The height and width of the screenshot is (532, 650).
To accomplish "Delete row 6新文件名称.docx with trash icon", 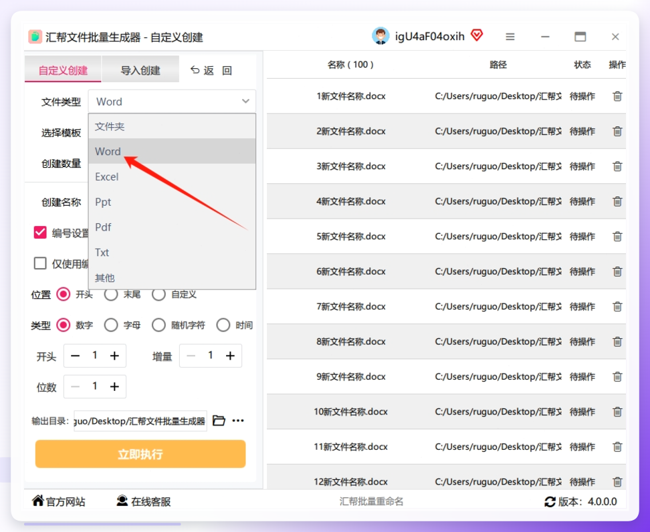I will [x=617, y=271].
